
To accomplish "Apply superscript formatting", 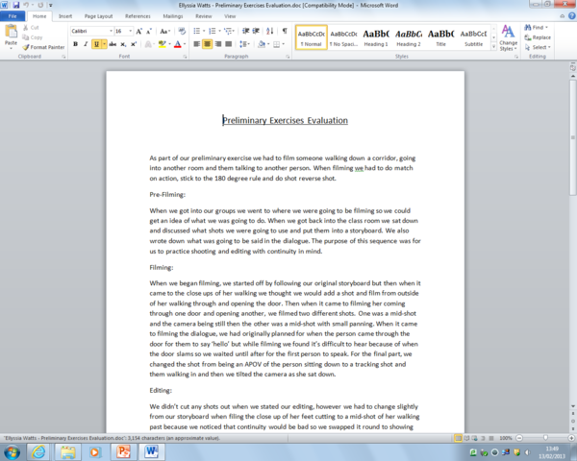I will [x=134, y=44].
